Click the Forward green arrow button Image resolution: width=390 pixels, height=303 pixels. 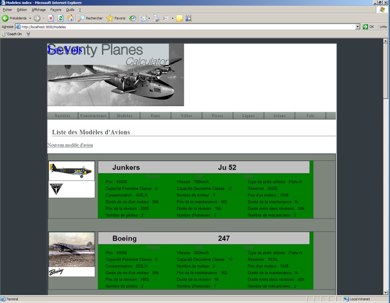(x=37, y=18)
